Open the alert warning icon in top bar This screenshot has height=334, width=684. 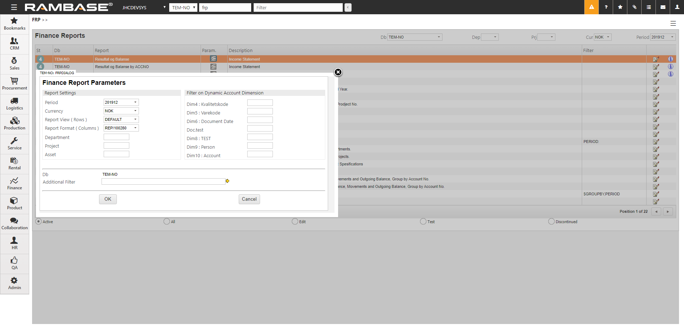tap(591, 7)
